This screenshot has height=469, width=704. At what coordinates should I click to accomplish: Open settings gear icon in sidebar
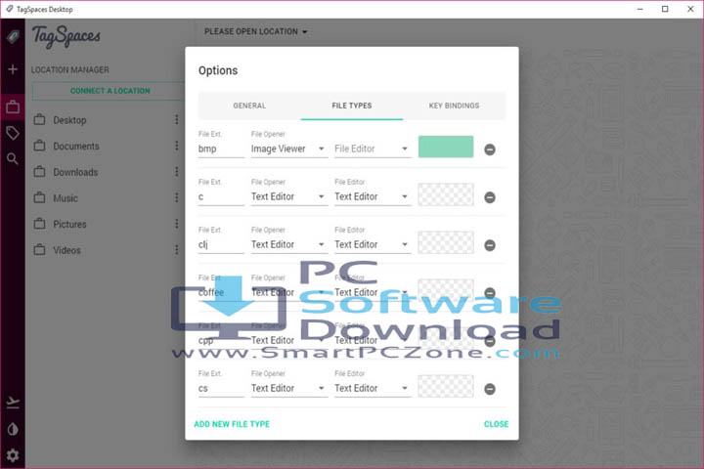(x=13, y=455)
